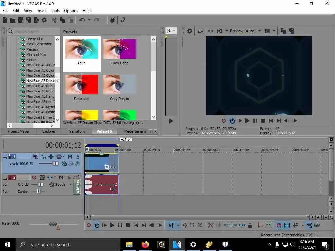Open Split Screen View dropdown arrow

coord(227,31)
